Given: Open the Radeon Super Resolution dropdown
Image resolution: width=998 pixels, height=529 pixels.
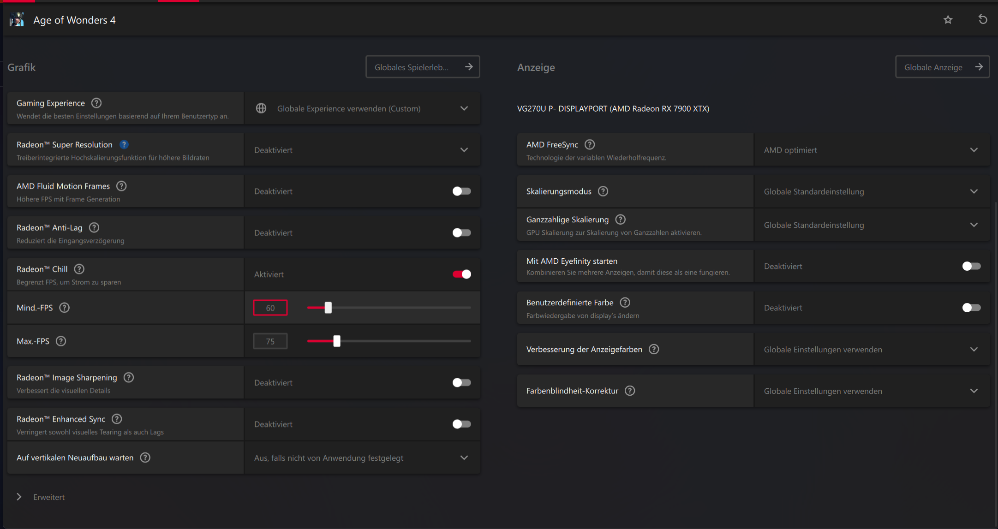Looking at the screenshot, I should click(363, 150).
